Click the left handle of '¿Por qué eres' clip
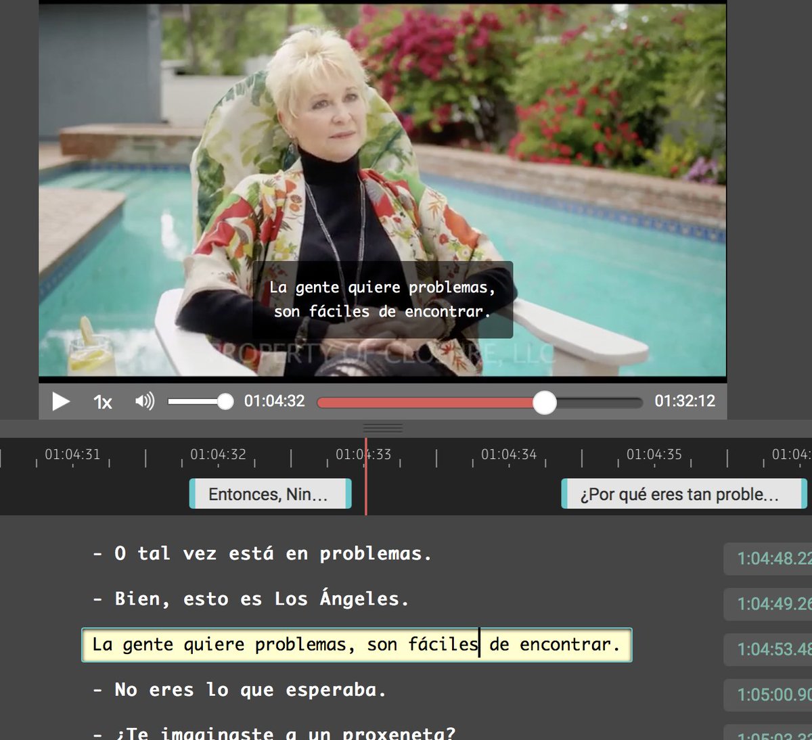812x740 pixels. click(x=565, y=494)
